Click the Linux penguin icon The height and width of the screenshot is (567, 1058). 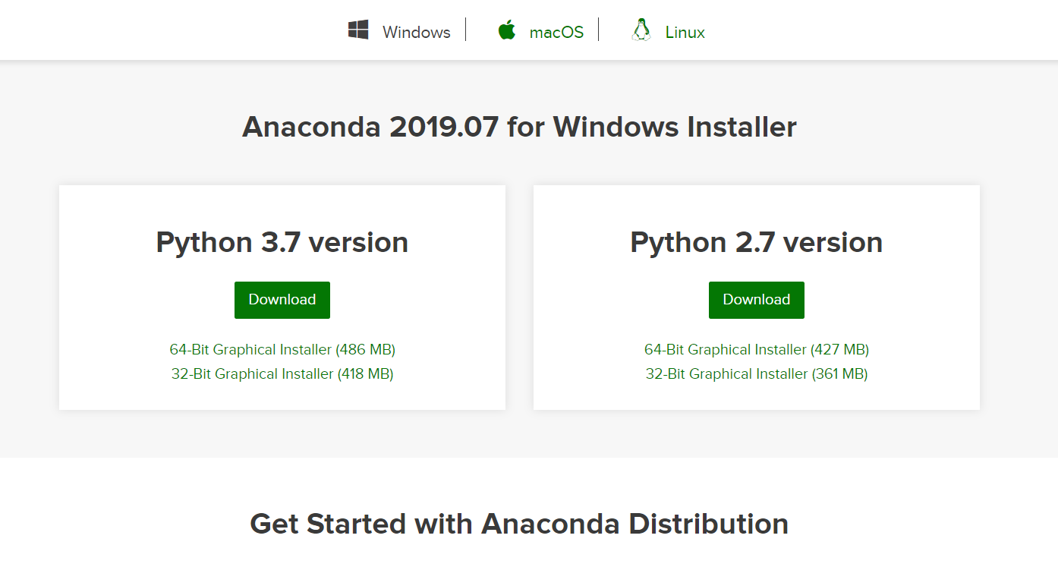click(x=641, y=30)
